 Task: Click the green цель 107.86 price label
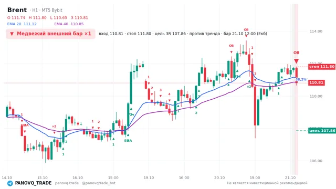[322, 131]
